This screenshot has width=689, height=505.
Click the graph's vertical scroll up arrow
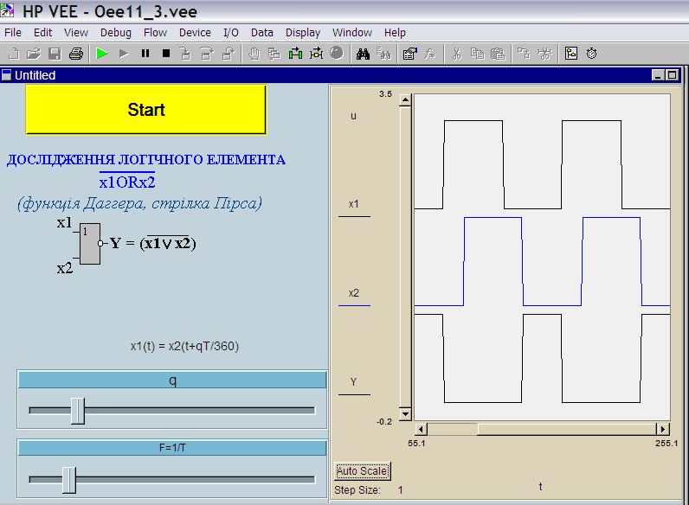click(405, 100)
